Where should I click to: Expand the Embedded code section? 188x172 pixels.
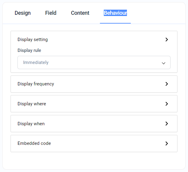(x=34, y=143)
